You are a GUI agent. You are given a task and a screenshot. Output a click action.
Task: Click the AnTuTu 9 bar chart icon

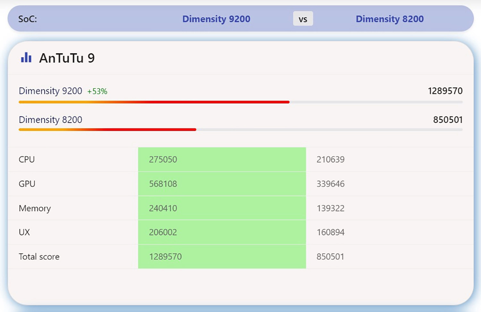(x=26, y=58)
